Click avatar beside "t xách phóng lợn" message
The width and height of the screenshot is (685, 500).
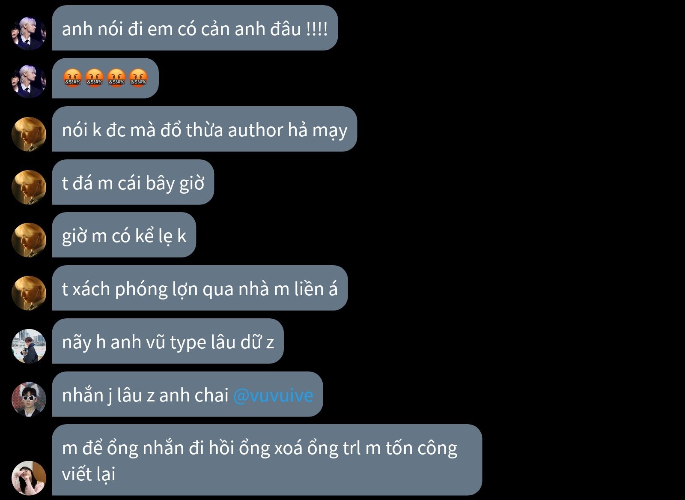(x=29, y=293)
